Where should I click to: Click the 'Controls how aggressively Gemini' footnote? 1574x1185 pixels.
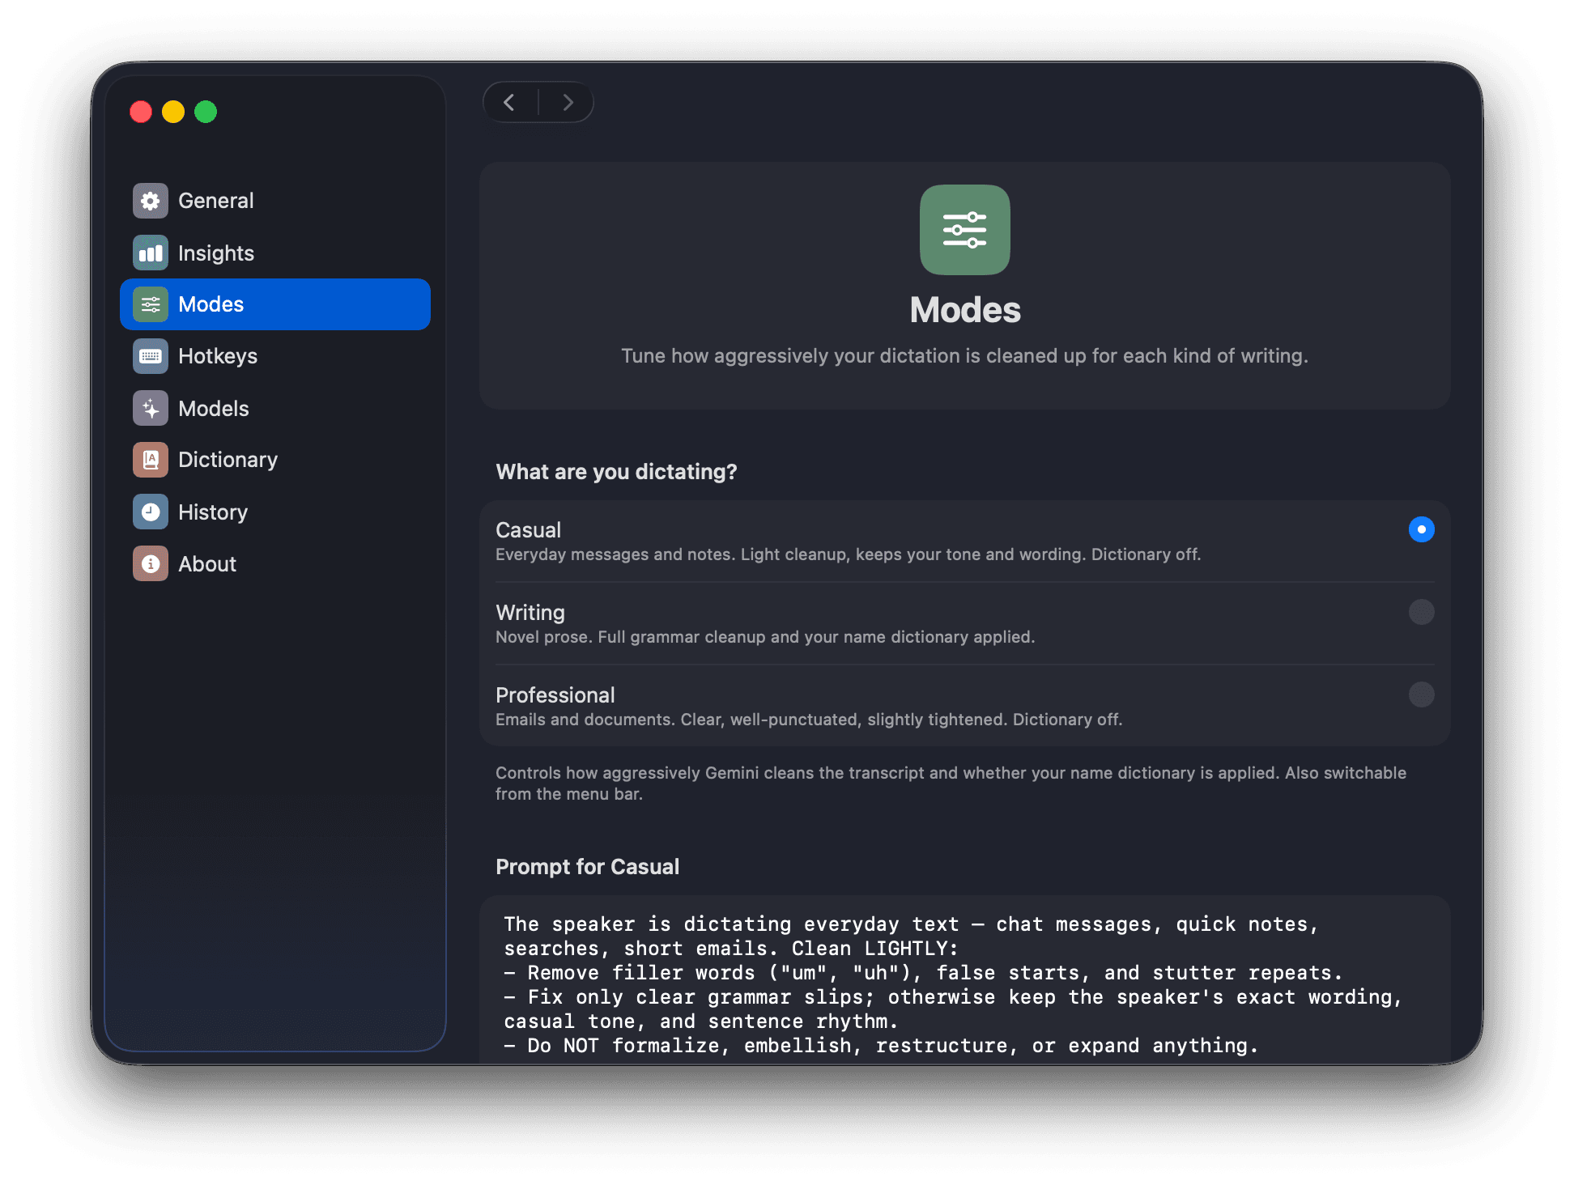tap(951, 784)
